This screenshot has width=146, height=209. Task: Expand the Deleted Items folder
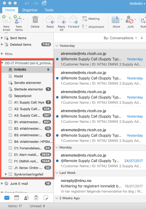click(x=2, y=44)
